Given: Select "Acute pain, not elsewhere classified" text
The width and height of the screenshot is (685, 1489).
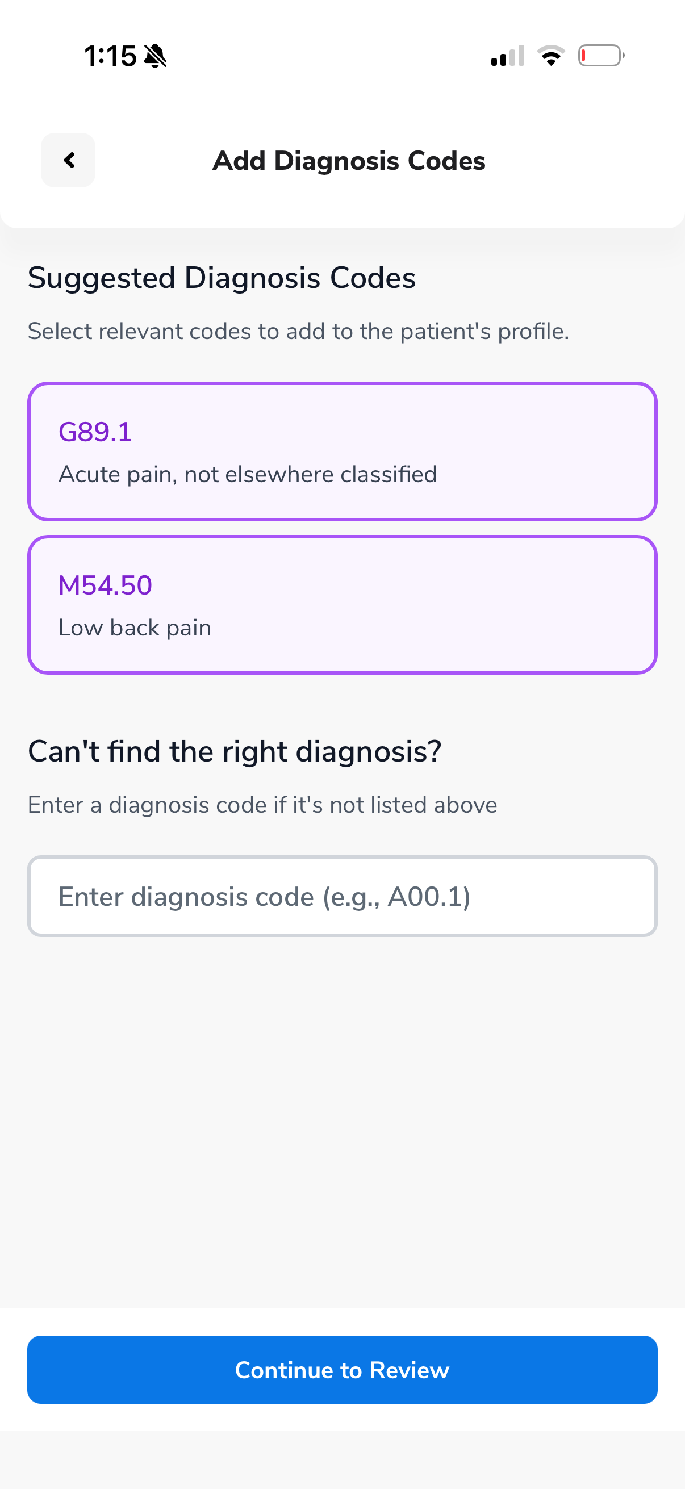Looking at the screenshot, I should tap(248, 475).
